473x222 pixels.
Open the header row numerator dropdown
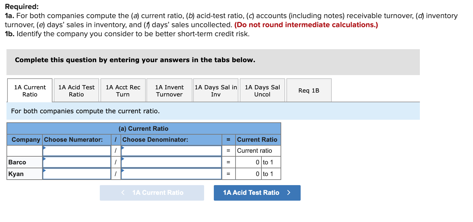[x=77, y=150]
